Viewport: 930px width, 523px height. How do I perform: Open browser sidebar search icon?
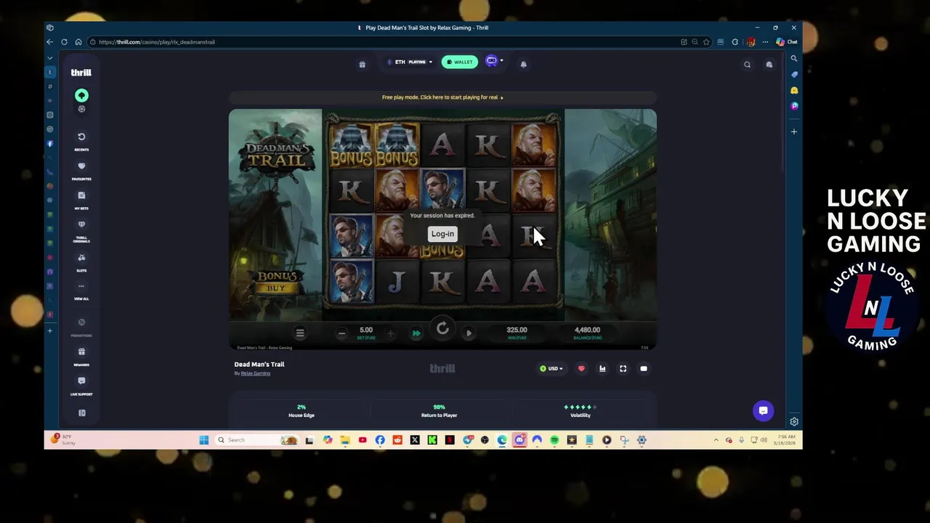(x=794, y=58)
